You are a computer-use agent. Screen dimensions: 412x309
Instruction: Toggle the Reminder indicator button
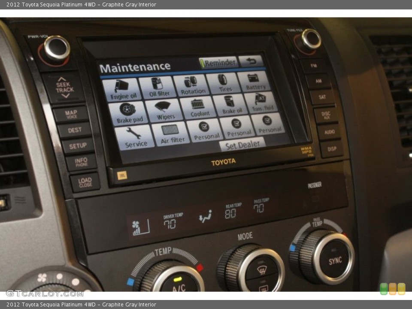(x=218, y=63)
